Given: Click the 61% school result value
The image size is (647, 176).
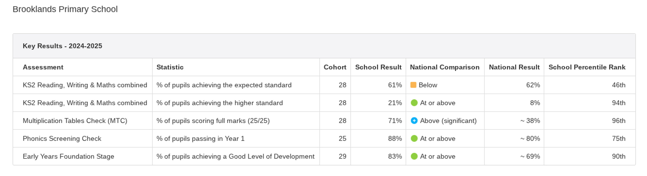Looking at the screenshot, I should coord(395,85).
